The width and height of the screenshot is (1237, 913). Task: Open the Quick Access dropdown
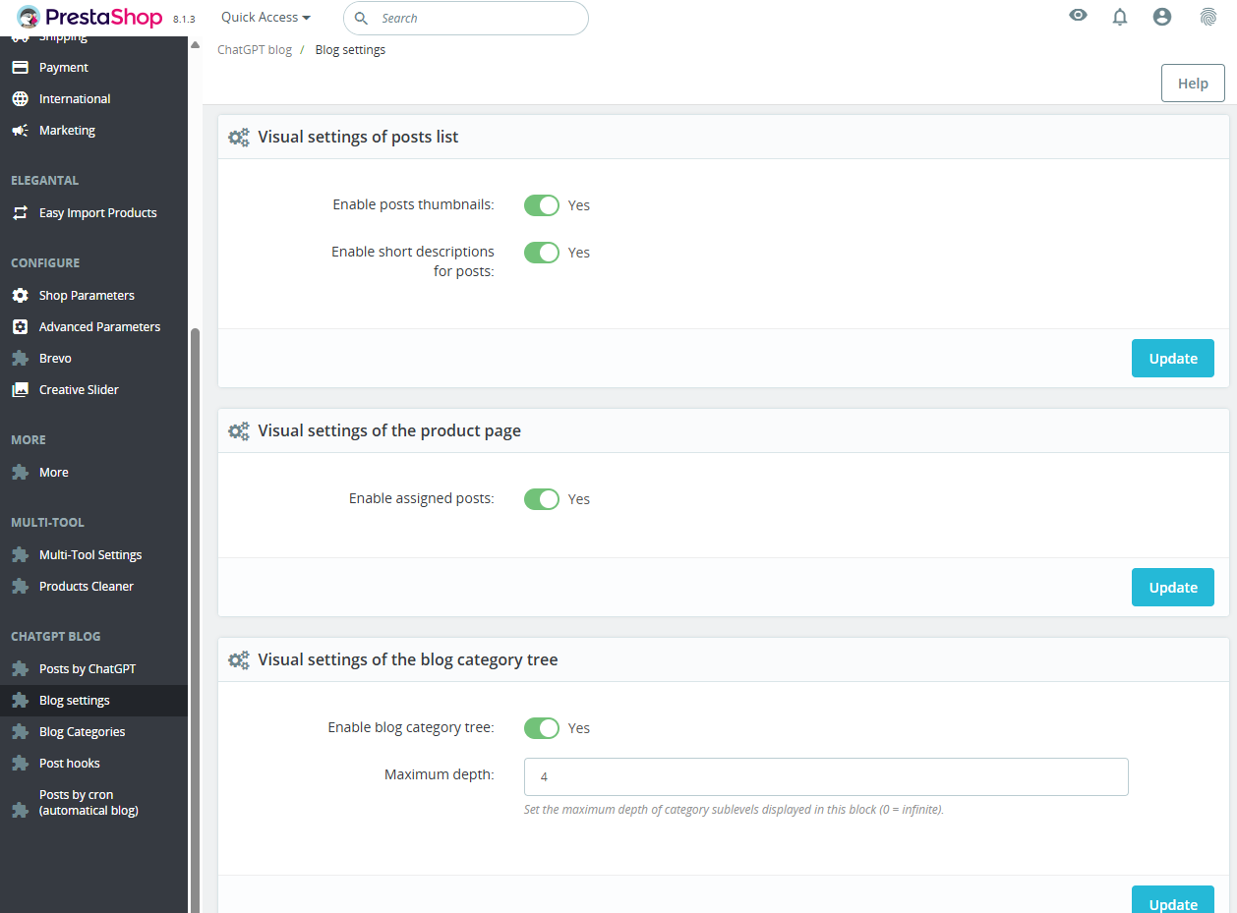[265, 18]
